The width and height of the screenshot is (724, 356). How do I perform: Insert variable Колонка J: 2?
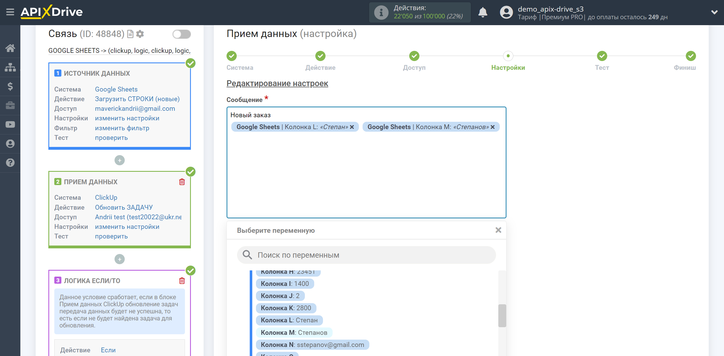280,296
